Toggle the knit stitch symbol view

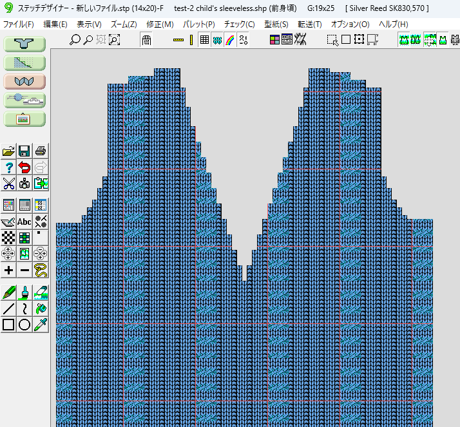[217, 40]
